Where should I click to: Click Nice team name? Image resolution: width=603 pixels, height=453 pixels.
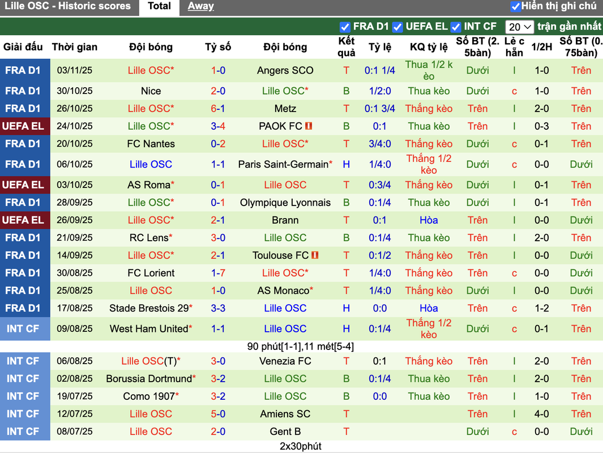pyautogui.click(x=151, y=91)
